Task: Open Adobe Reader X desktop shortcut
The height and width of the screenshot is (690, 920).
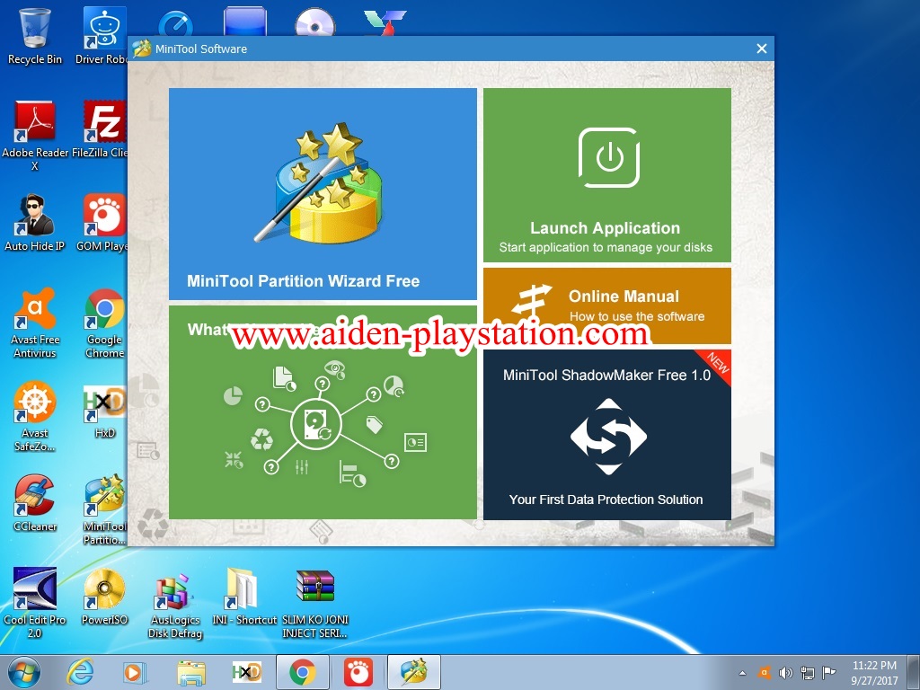Action: pyautogui.click(x=35, y=136)
